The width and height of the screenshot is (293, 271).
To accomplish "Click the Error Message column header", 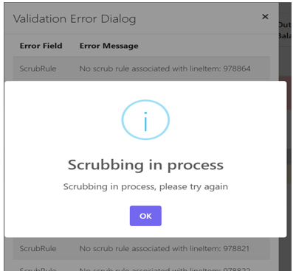I will click(x=108, y=46).
